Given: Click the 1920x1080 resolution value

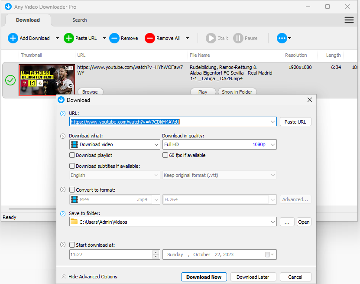Looking at the screenshot, I should click(x=300, y=67).
